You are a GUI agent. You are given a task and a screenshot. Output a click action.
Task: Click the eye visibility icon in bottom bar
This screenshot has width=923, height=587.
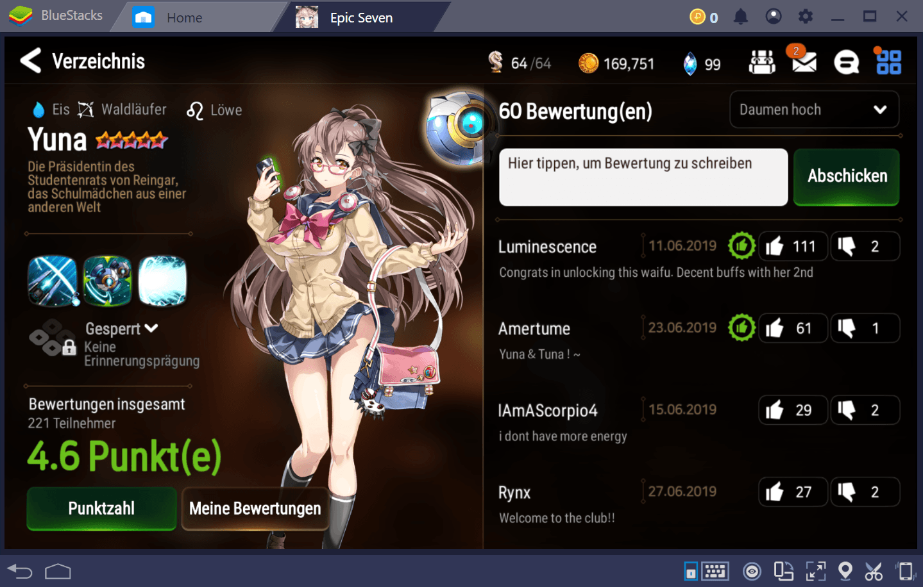752,571
